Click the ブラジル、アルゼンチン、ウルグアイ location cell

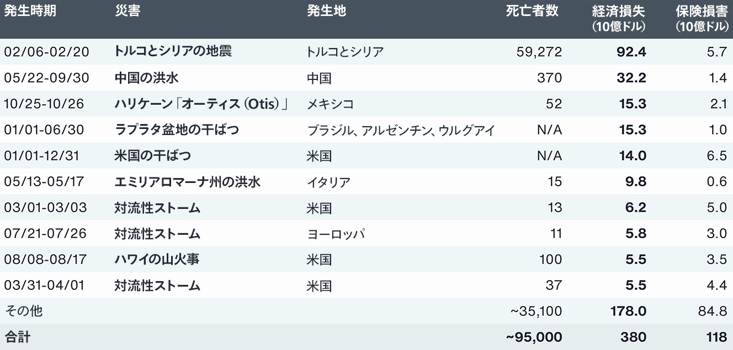(401, 130)
